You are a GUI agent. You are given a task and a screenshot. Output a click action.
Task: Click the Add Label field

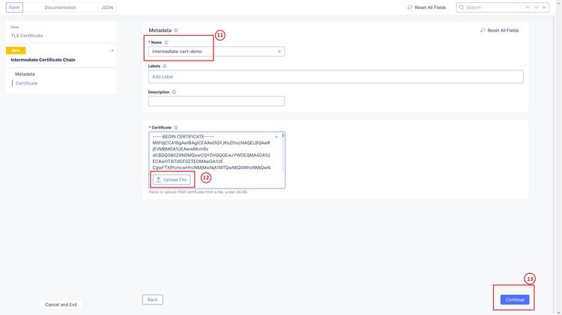336,76
